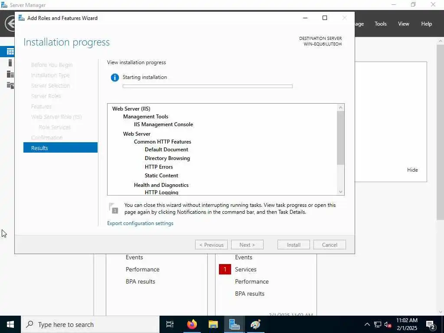This screenshot has height=333, width=444.
Task: Click the Server Manager back arrow icon
Action: (x=10, y=23)
